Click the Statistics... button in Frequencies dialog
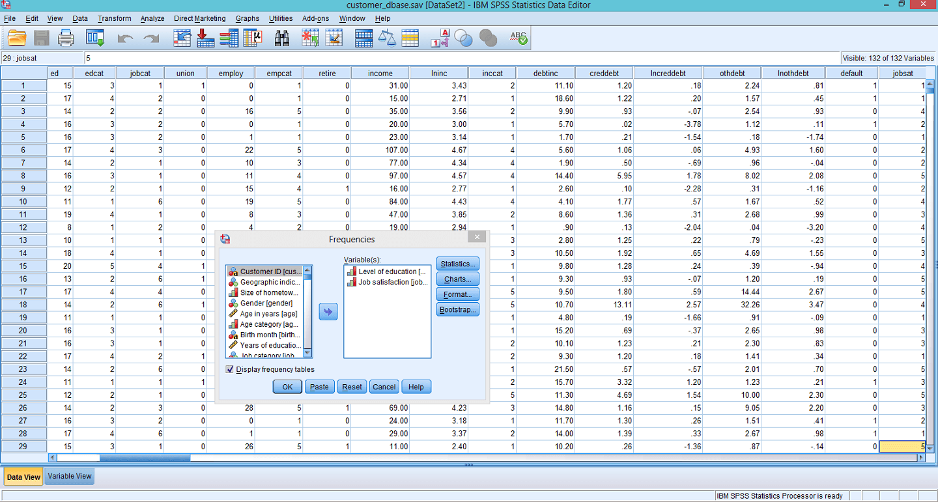 (458, 264)
